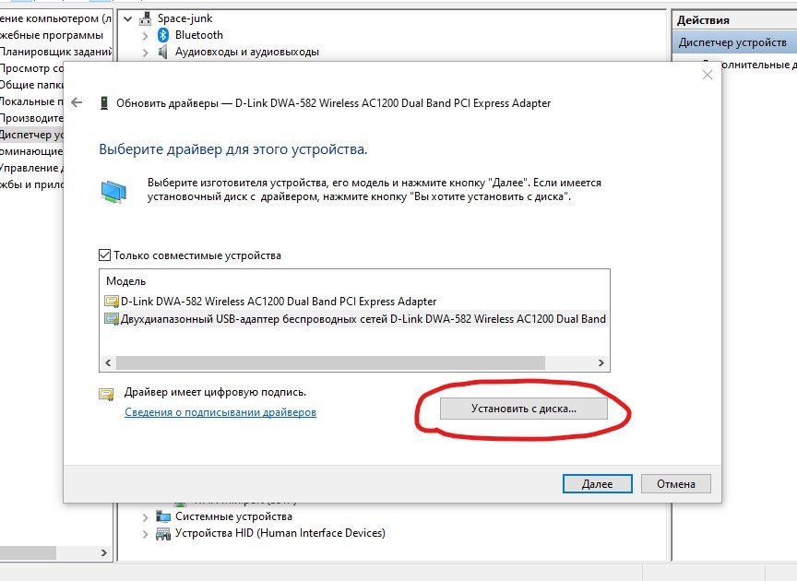This screenshot has height=581, width=797.
Task: Click the network monitors icon in the dialog
Action: [113, 192]
